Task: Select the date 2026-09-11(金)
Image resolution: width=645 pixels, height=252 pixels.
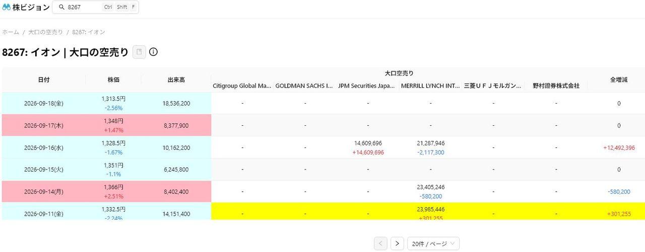Action: click(44, 214)
